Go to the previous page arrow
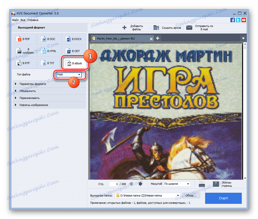Image resolution: width=258 pixels, height=219 pixels. pos(131,184)
